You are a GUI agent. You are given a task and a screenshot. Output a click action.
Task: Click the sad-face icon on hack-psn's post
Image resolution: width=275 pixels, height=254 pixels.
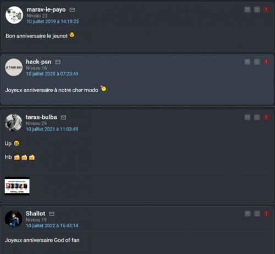tap(257, 62)
